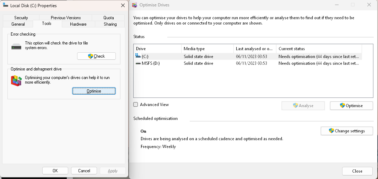Click Change settings for scheduled optimisation
The width and height of the screenshot is (378, 179).
coord(347,131)
